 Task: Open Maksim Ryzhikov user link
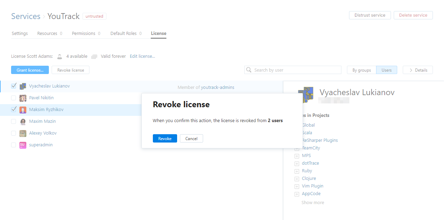pyautogui.click(x=46, y=110)
